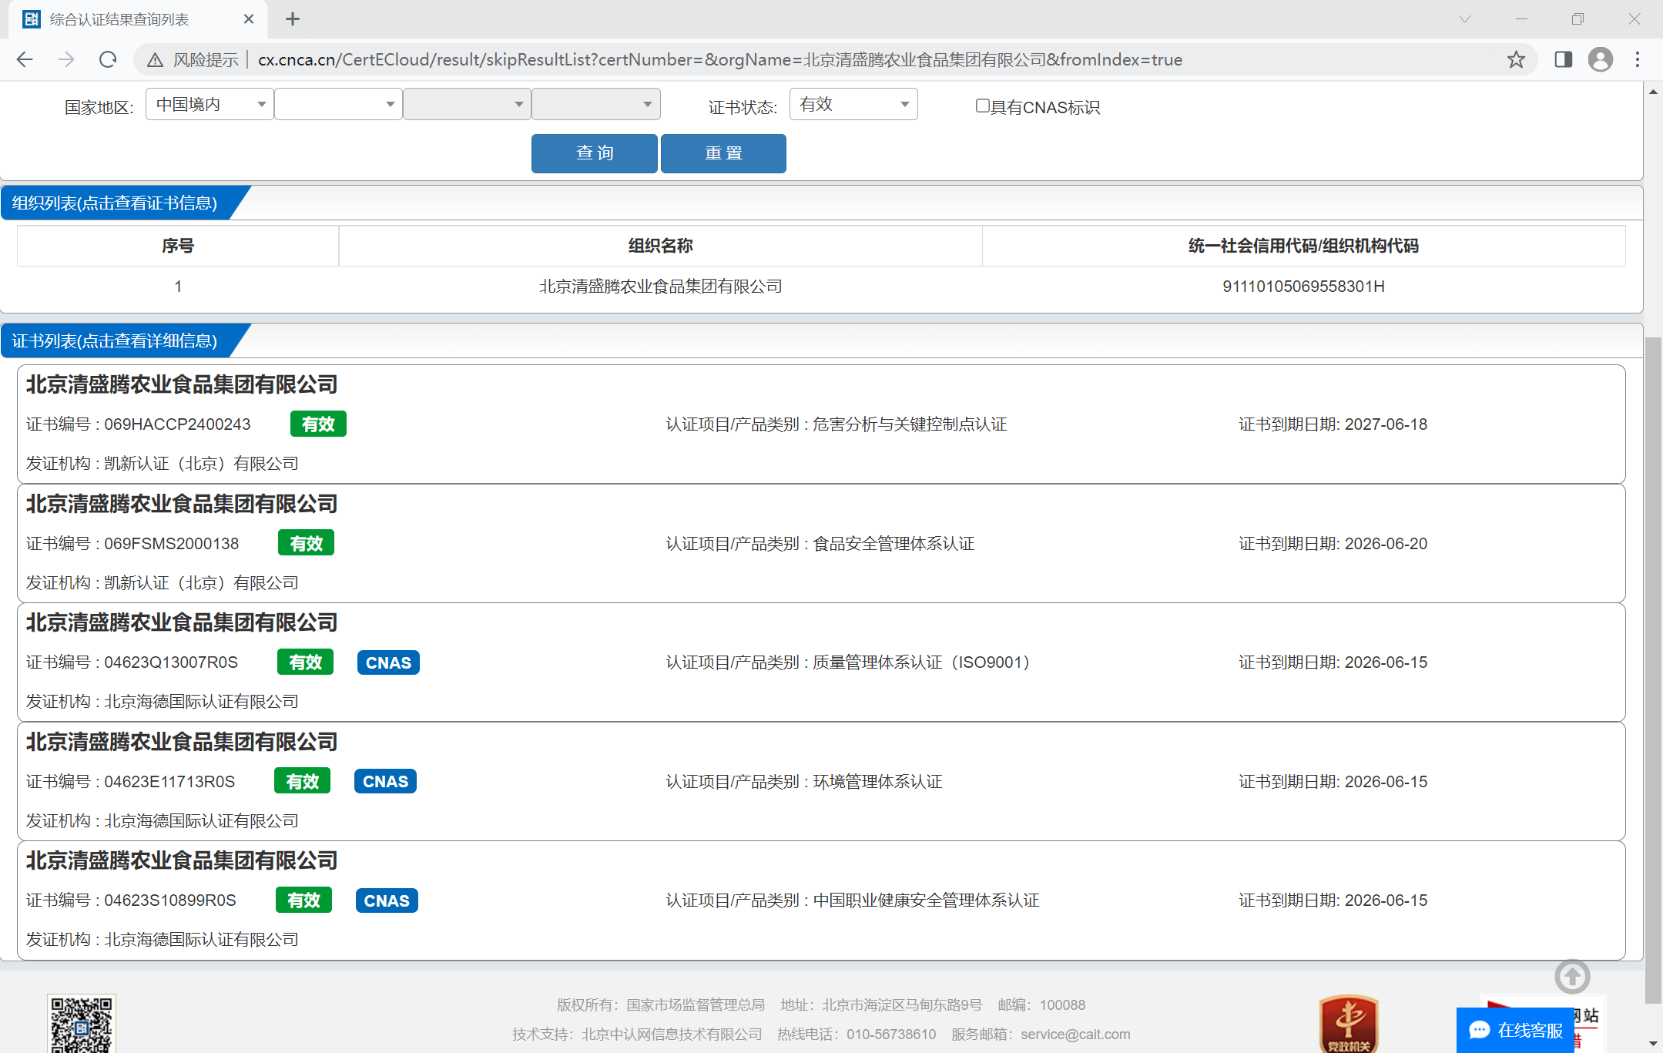Open the 证书状态 有效 dropdown
The image size is (1663, 1053).
853,105
